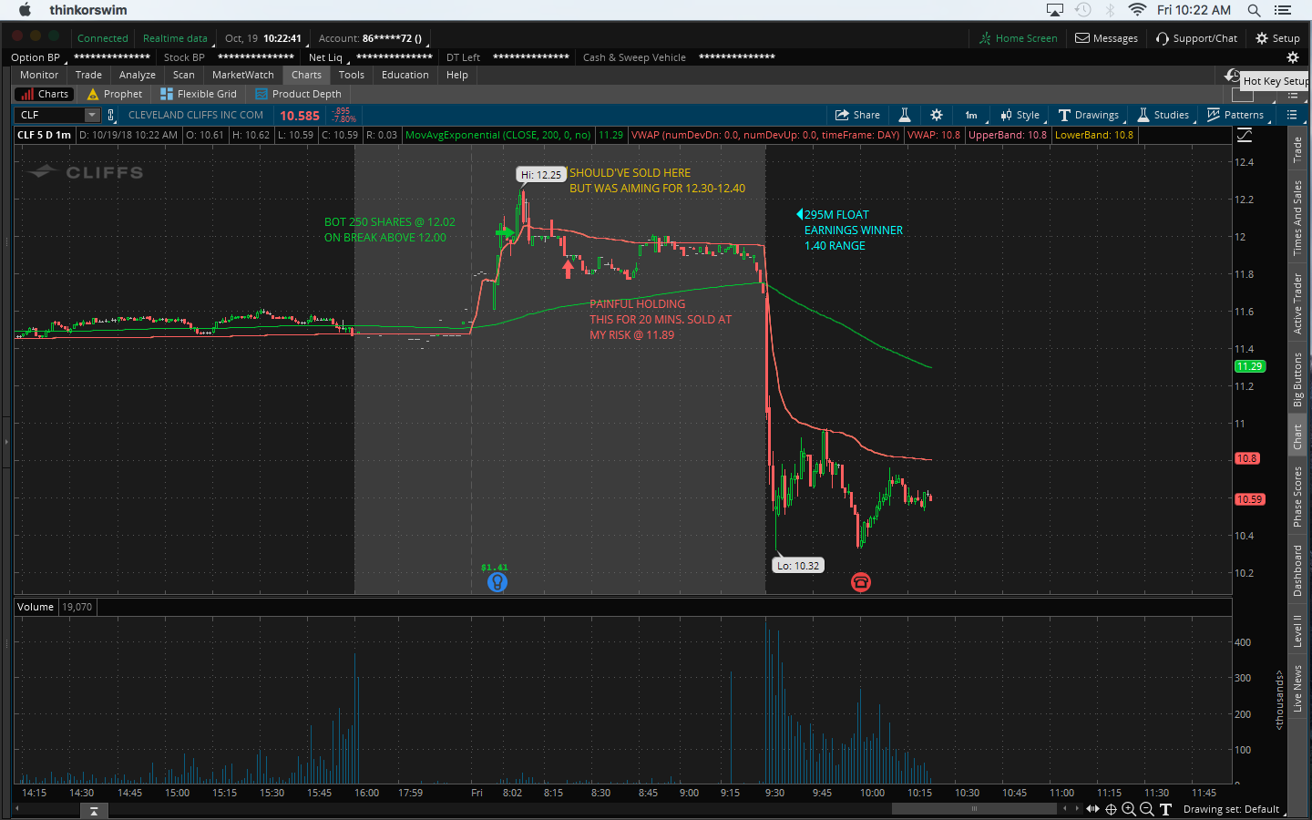1312x820 pixels.
Task: Change the 1m timeframe selector
Action: 971,115
